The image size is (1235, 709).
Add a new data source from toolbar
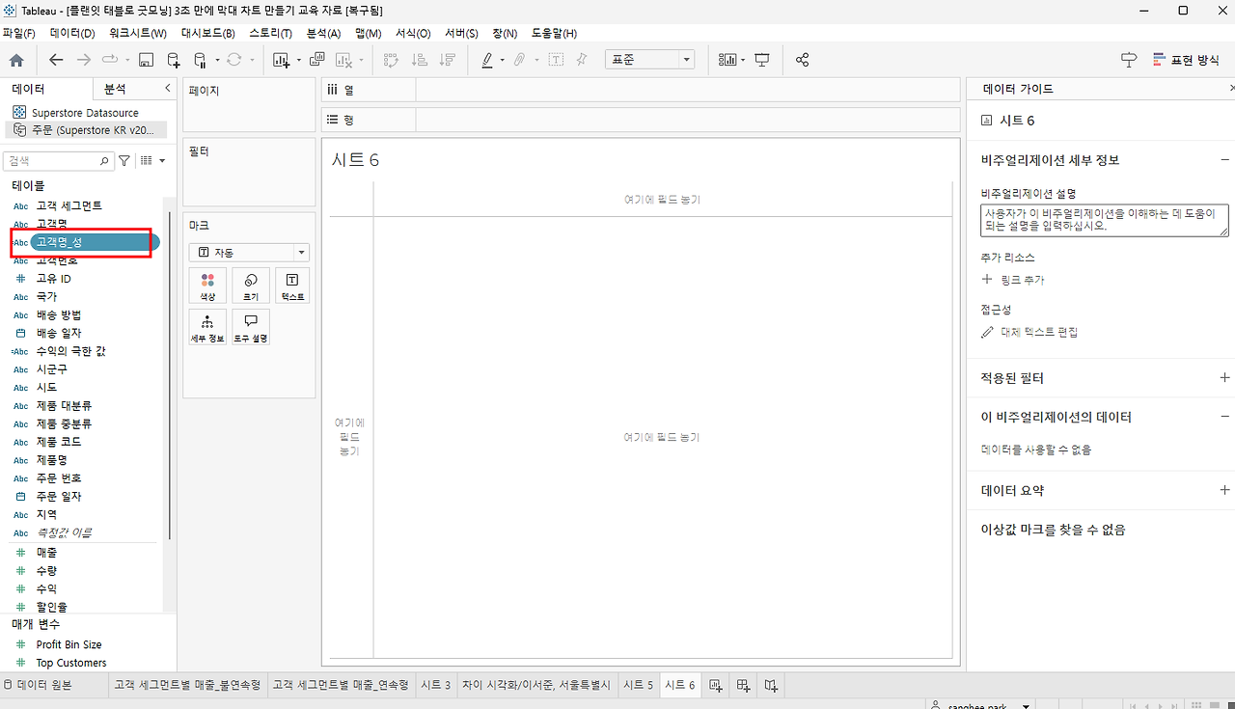click(174, 60)
